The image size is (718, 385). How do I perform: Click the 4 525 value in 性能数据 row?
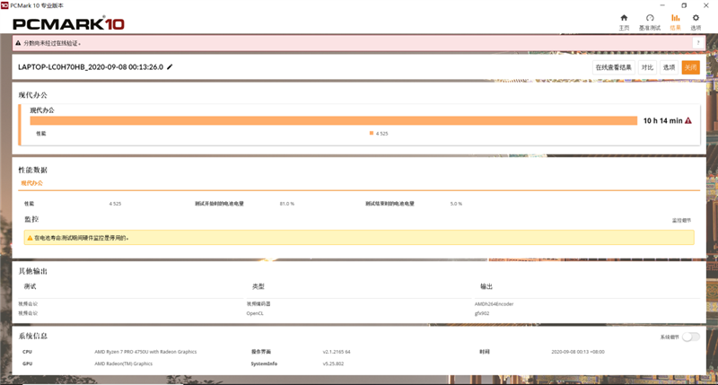[x=116, y=204]
